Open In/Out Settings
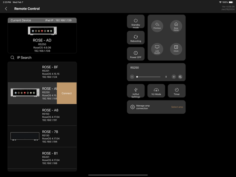Image resolution: width=236 pixels, height=177 pixels. [x=136, y=91]
